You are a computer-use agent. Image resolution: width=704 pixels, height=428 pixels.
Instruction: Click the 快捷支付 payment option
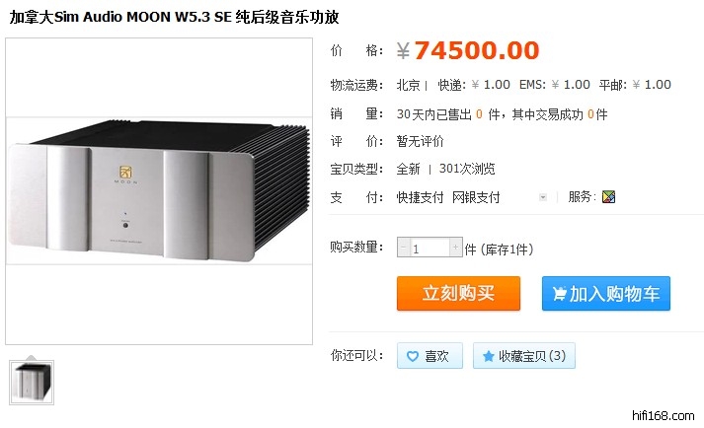(x=420, y=197)
